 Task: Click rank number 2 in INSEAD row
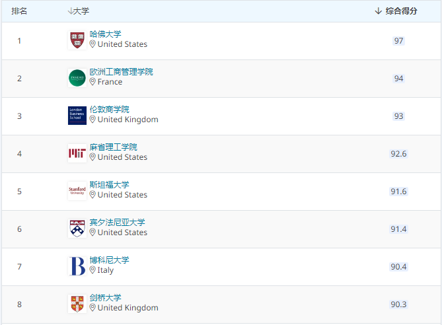click(19, 79)
